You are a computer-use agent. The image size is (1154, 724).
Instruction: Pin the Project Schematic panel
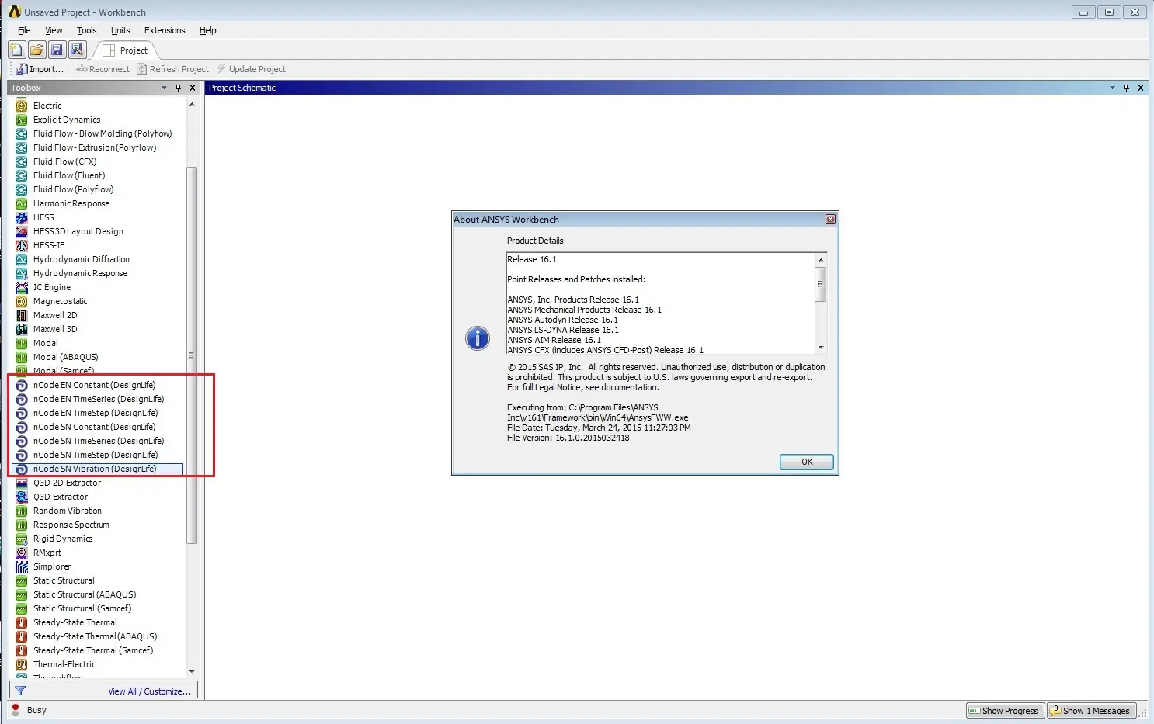(x=1126, y=88)
